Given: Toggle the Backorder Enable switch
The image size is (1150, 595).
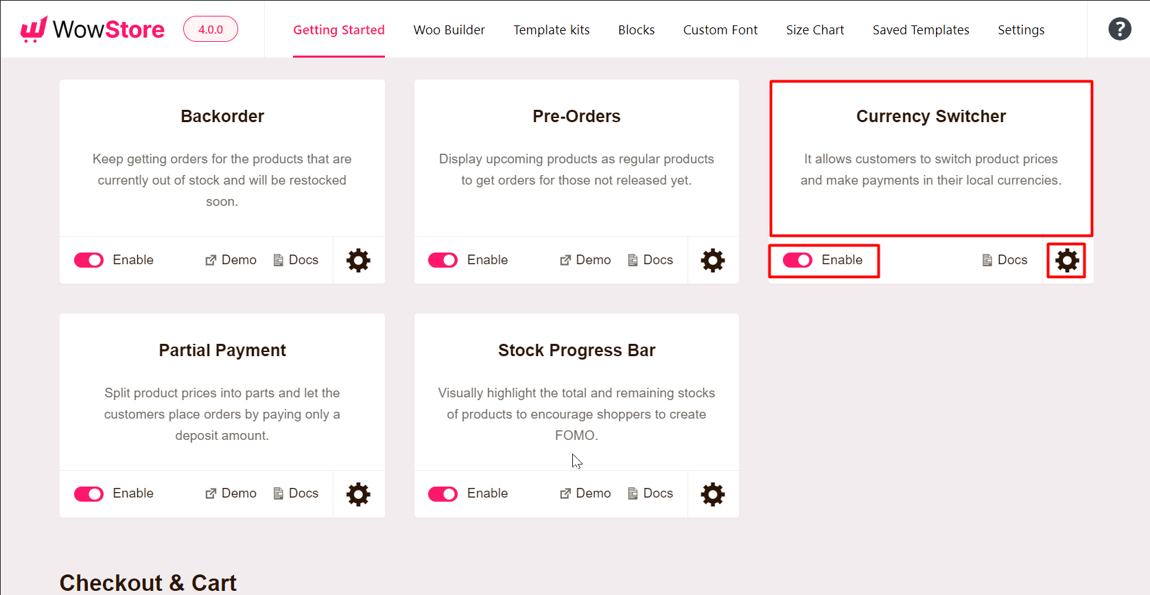Looking at the screenshot, I should coord(89,260).
